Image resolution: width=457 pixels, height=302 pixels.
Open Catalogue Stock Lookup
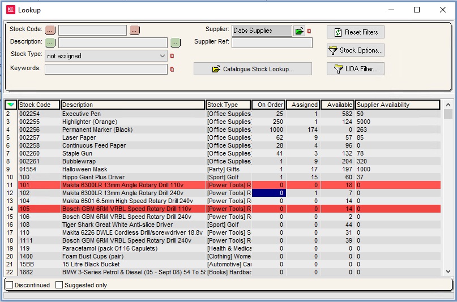click(253, 69)
